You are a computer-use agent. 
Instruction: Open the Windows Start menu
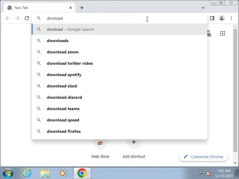[8, 173]
